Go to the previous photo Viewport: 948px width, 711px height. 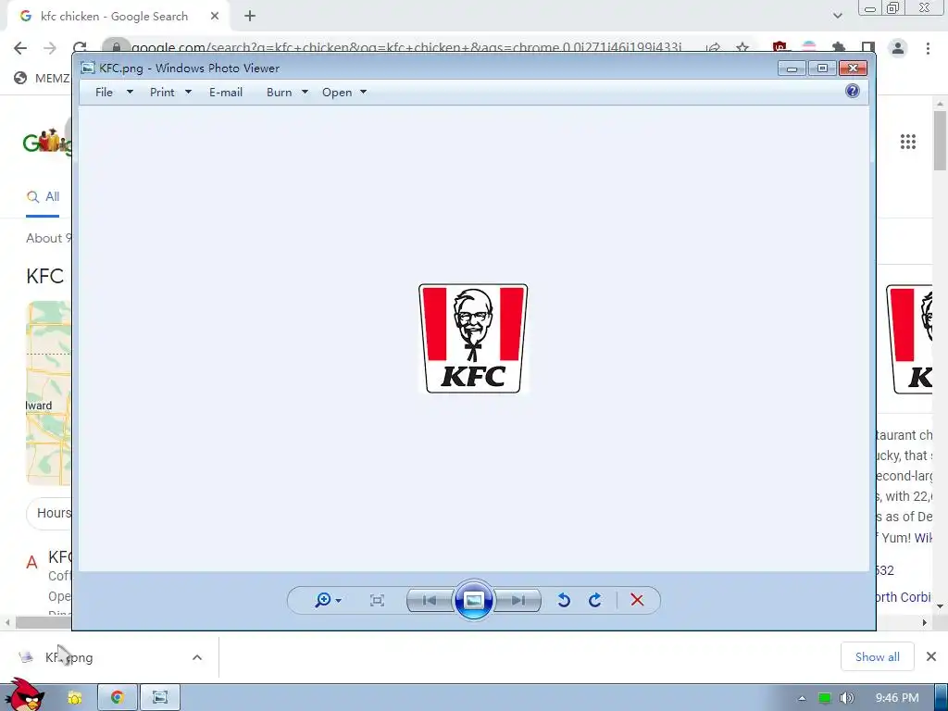pos(430,600)
